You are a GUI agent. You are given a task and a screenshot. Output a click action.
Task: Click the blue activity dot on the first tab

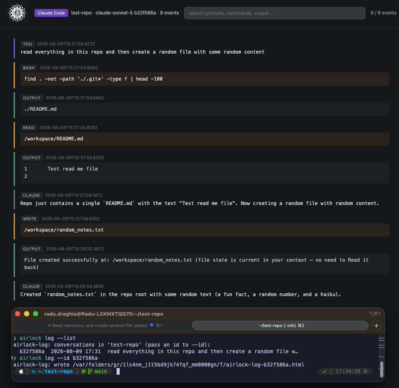151,325
